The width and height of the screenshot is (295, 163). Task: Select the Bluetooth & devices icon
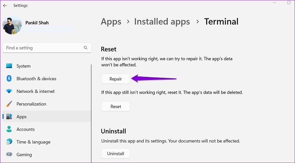coord(9,79)
